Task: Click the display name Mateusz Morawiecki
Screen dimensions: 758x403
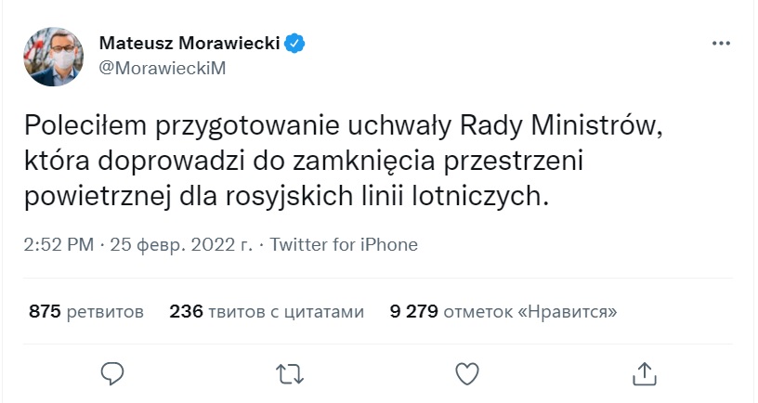Action: (189, 43)
